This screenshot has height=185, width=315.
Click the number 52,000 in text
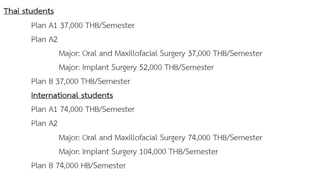coord(150,67)
